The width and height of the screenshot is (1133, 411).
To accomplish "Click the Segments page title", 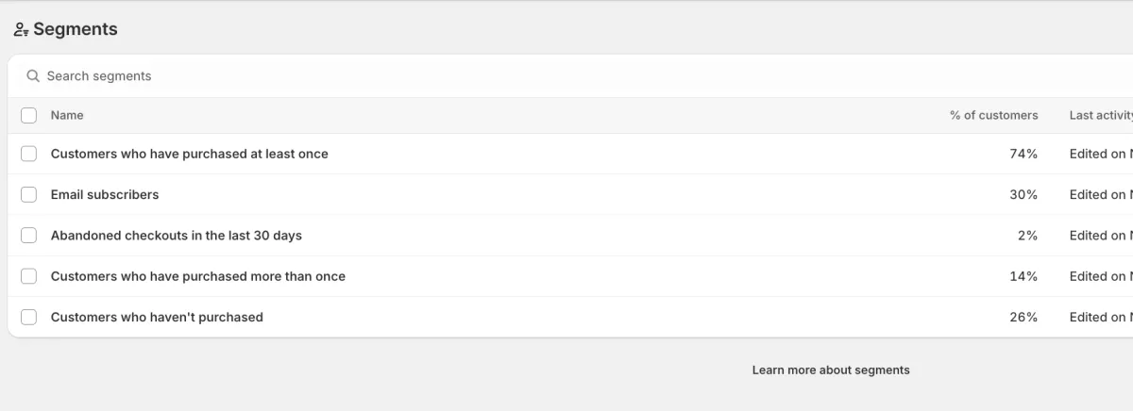I will tap(76, 29).
